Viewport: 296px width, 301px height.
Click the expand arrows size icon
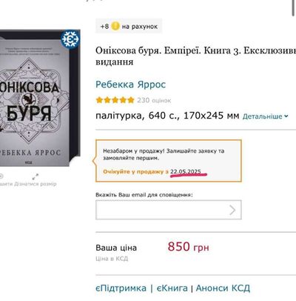pos(36,176)
